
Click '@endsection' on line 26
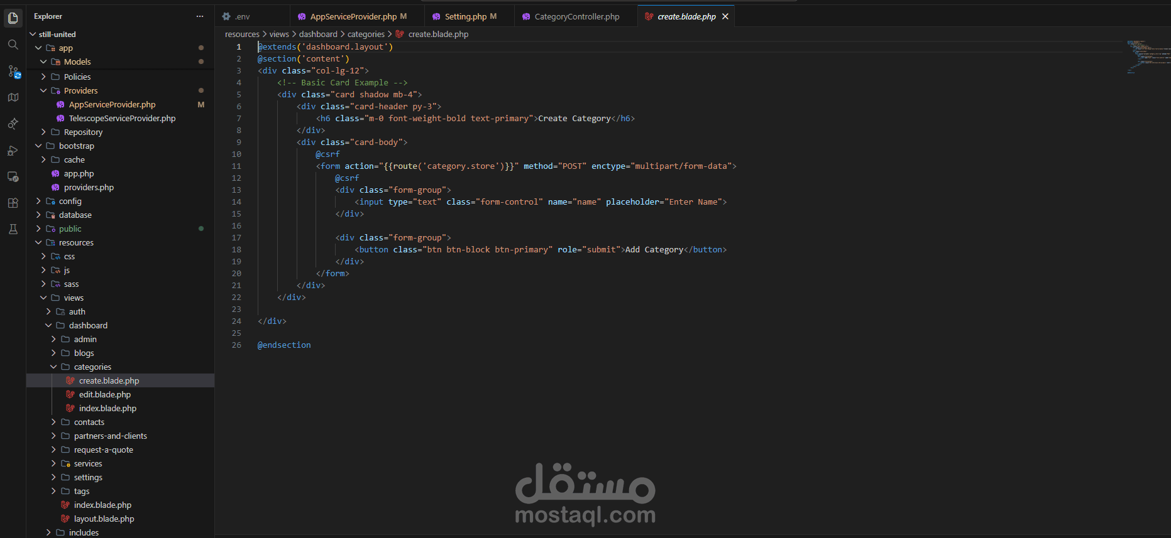(x=284, y=345)
